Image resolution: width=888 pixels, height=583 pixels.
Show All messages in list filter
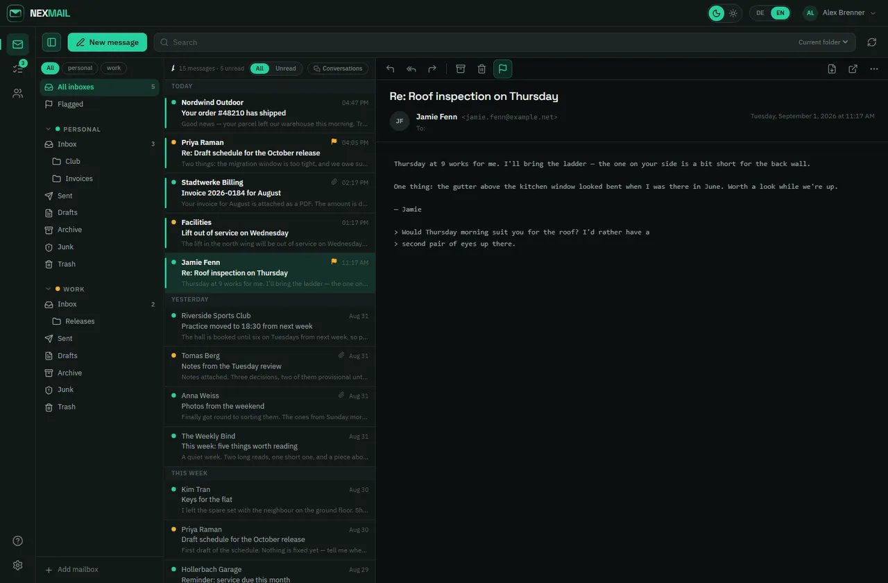(259, 69)
